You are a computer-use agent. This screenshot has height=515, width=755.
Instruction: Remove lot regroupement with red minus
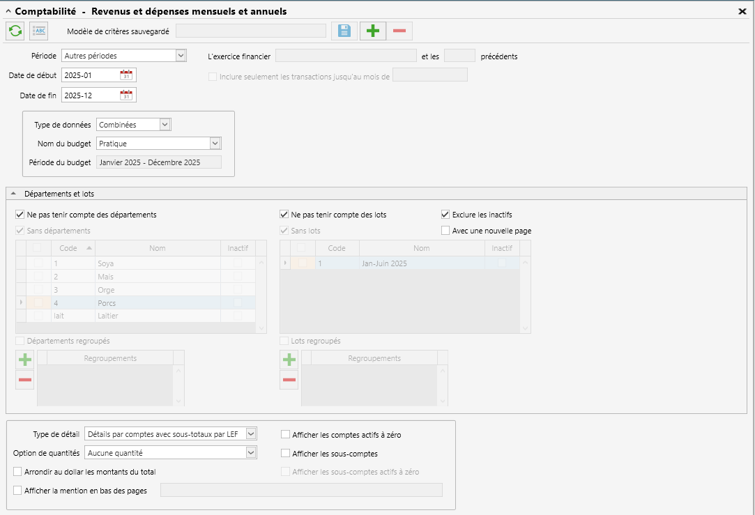[289, 380]
